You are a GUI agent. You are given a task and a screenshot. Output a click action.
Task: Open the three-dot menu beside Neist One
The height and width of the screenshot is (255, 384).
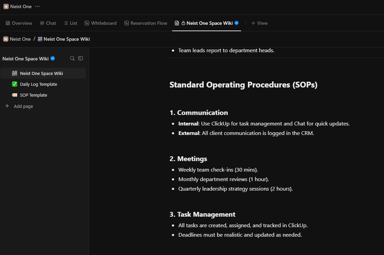[x=37, y=6]
